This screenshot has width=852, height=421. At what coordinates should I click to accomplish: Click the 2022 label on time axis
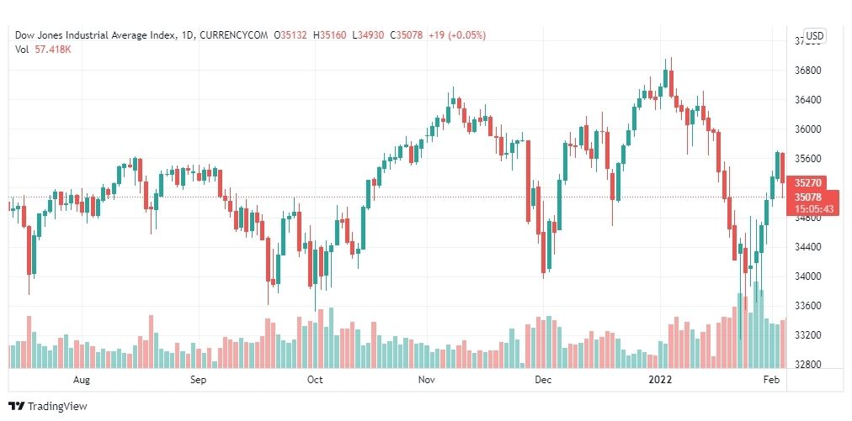[x=662, y=380]
